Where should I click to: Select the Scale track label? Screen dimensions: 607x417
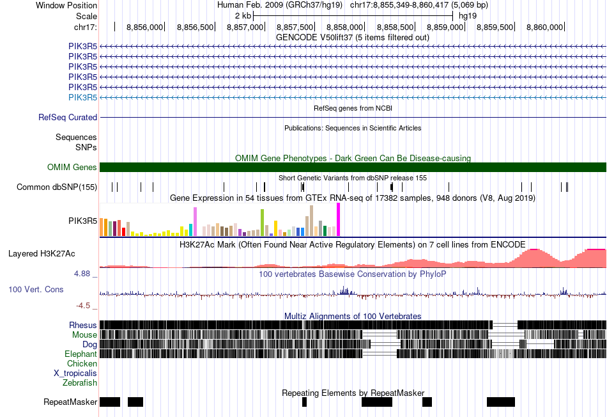pyautogui.click(x=86, y=16)
